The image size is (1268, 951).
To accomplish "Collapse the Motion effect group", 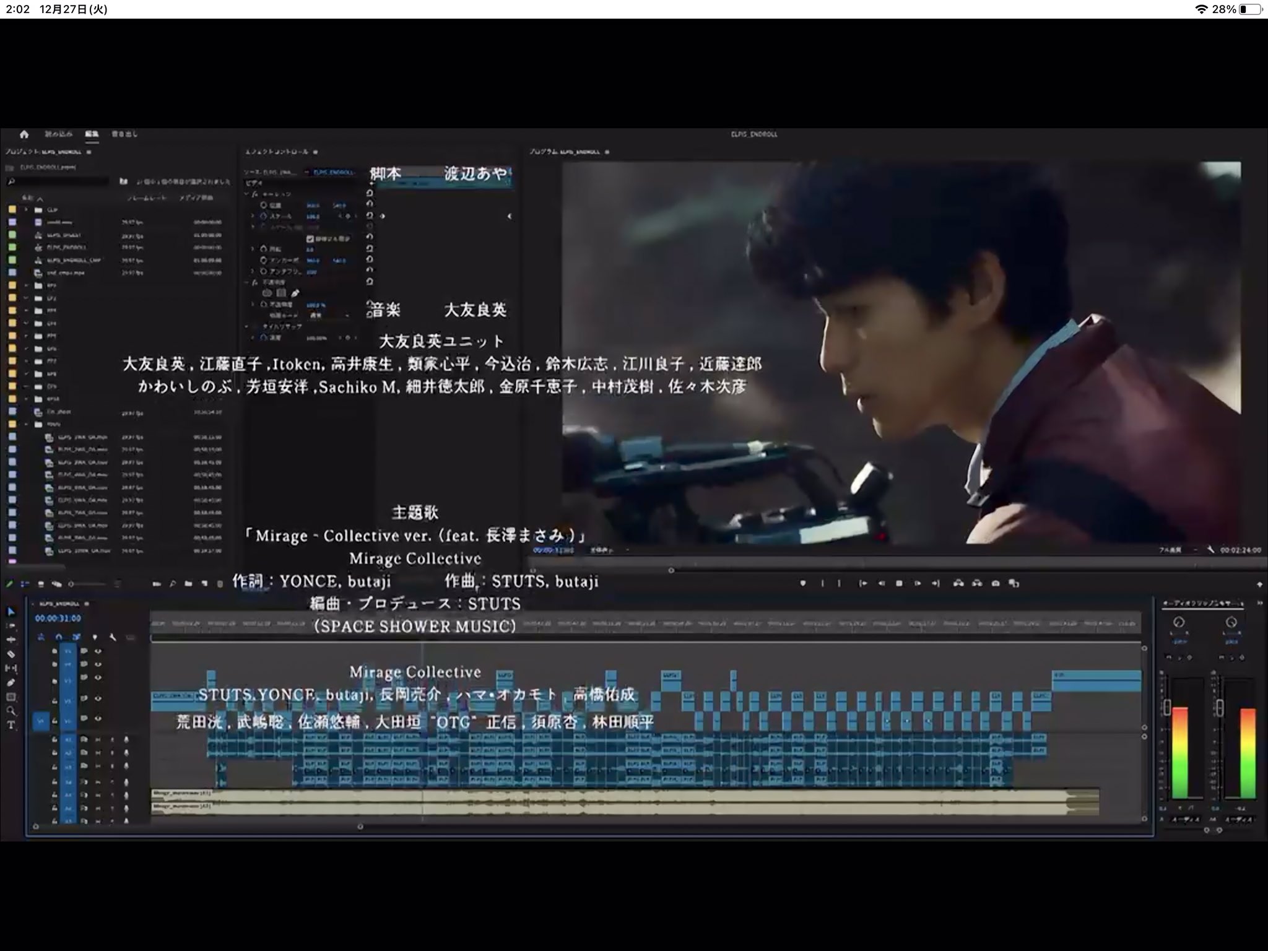I will click(x=246, y=194).
